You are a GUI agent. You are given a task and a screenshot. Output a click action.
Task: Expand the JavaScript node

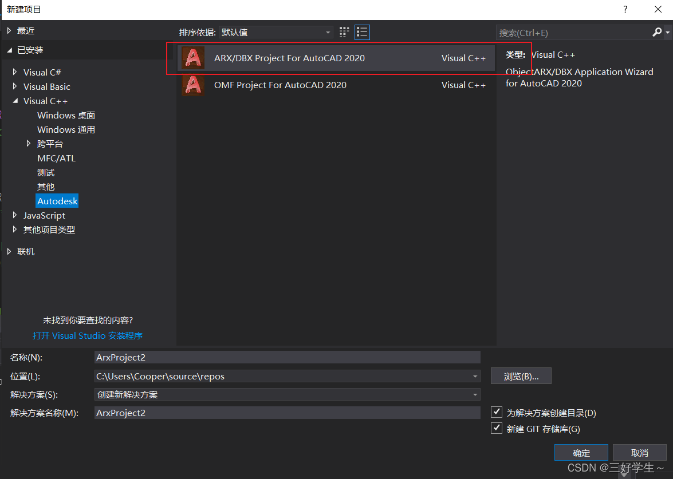pos(14,215)
